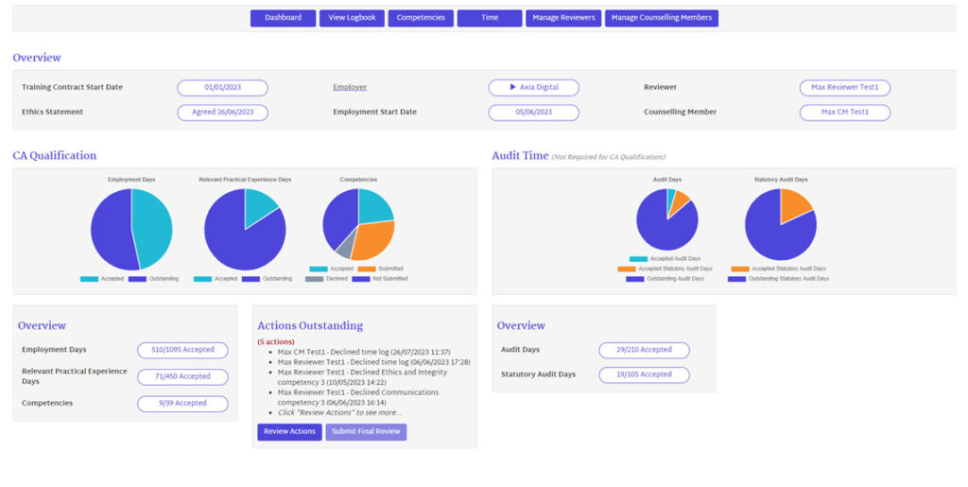Image resolution: width=968 pixels, height=487 pixels.
Task: Click Submit Final Review button
Action: pos(366,431)
